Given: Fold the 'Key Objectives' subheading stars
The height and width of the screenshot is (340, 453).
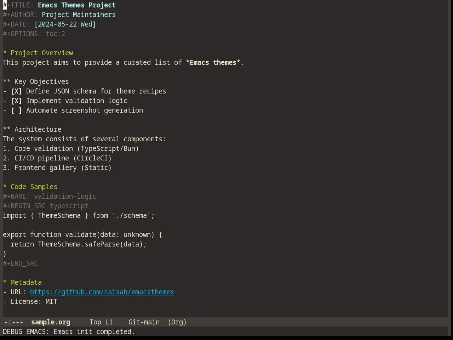Looking at the screenshot, I should click(7, 81).
